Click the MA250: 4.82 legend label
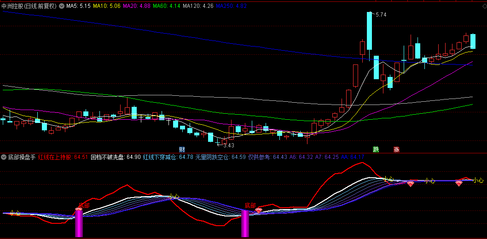Screen dimensions: 487x239 coord(231,6)
